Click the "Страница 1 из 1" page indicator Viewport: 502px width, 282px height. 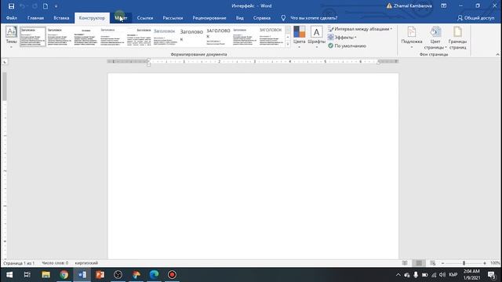tap(19, 263)
